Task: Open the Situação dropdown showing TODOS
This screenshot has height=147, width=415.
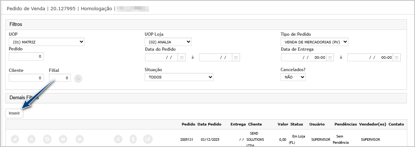Action: tap(179, 77)
